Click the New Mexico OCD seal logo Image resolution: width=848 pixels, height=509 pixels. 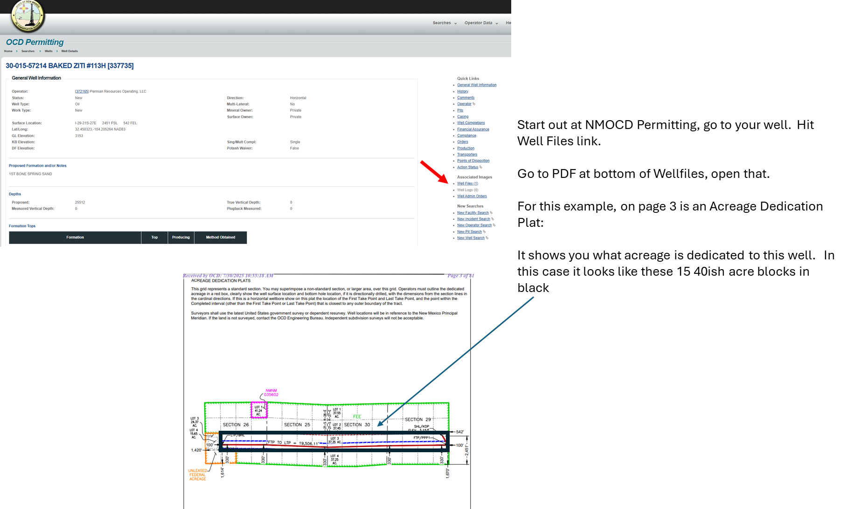pyautogui.click(x=28, y=16)
